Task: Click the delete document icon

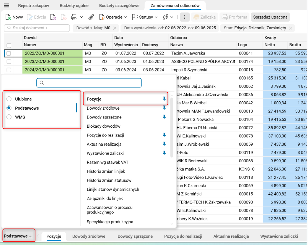Action: click(x=63, y=17)
